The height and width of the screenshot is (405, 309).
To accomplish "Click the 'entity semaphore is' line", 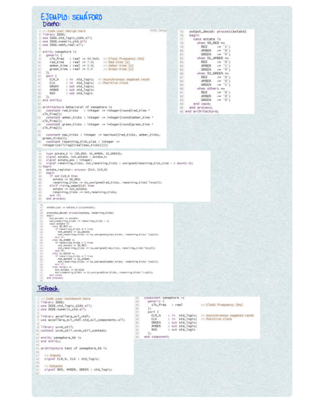I will (59, 52).
